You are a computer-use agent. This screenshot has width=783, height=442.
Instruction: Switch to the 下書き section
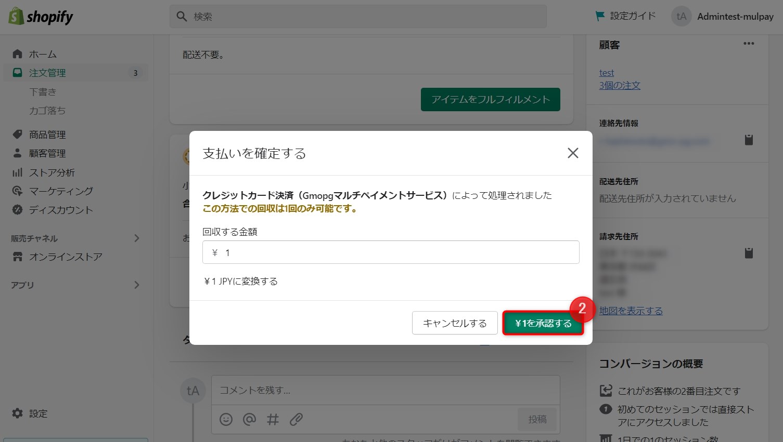coord(43,91)
